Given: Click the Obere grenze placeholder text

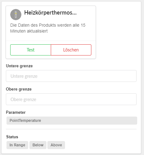Looking at the screenshot, I should pyautogui.click(x=23, y=100).
